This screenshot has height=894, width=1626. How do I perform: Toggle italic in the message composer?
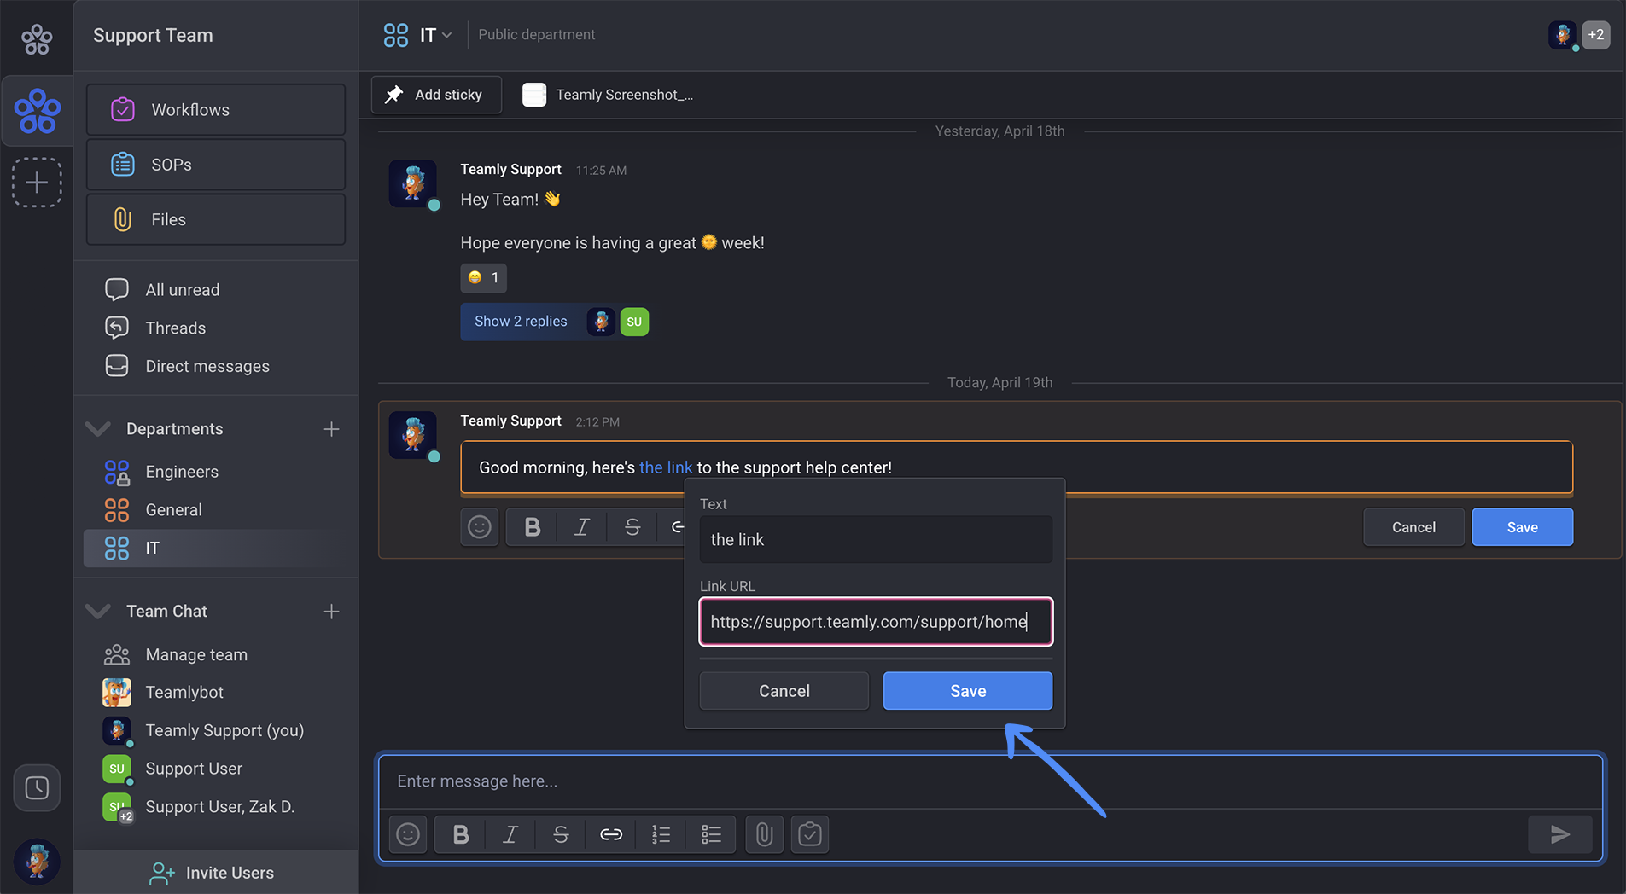510,834
